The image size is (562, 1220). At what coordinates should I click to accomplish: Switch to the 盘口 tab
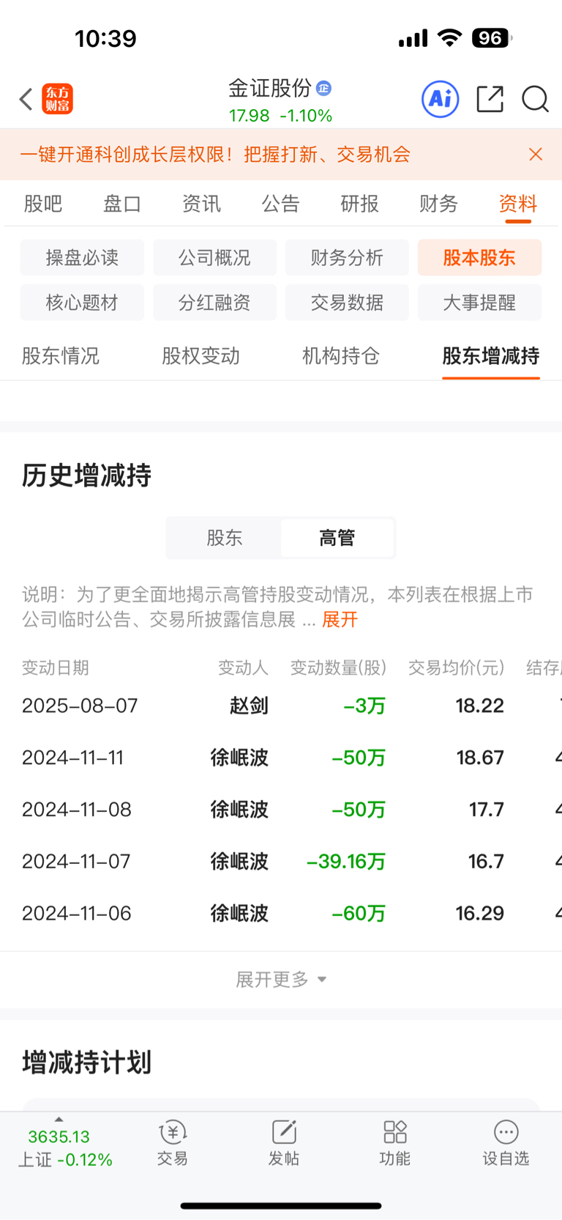[122, 204]
